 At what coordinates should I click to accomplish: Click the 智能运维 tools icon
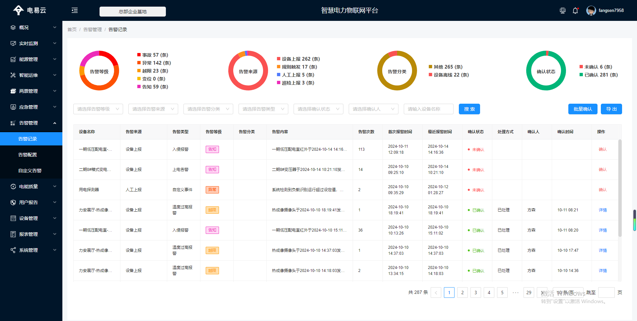point(13,75)
